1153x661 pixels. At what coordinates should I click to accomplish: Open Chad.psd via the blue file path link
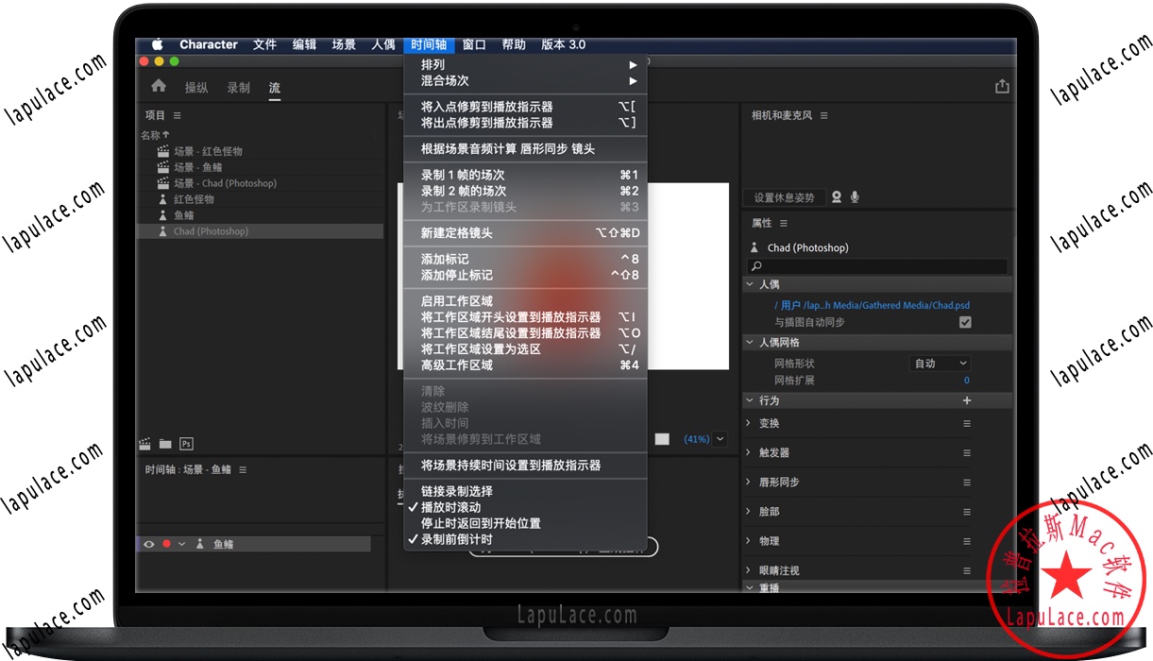point(872,305)
